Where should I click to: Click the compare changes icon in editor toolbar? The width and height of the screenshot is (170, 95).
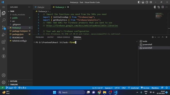click(x=159, y=7)
